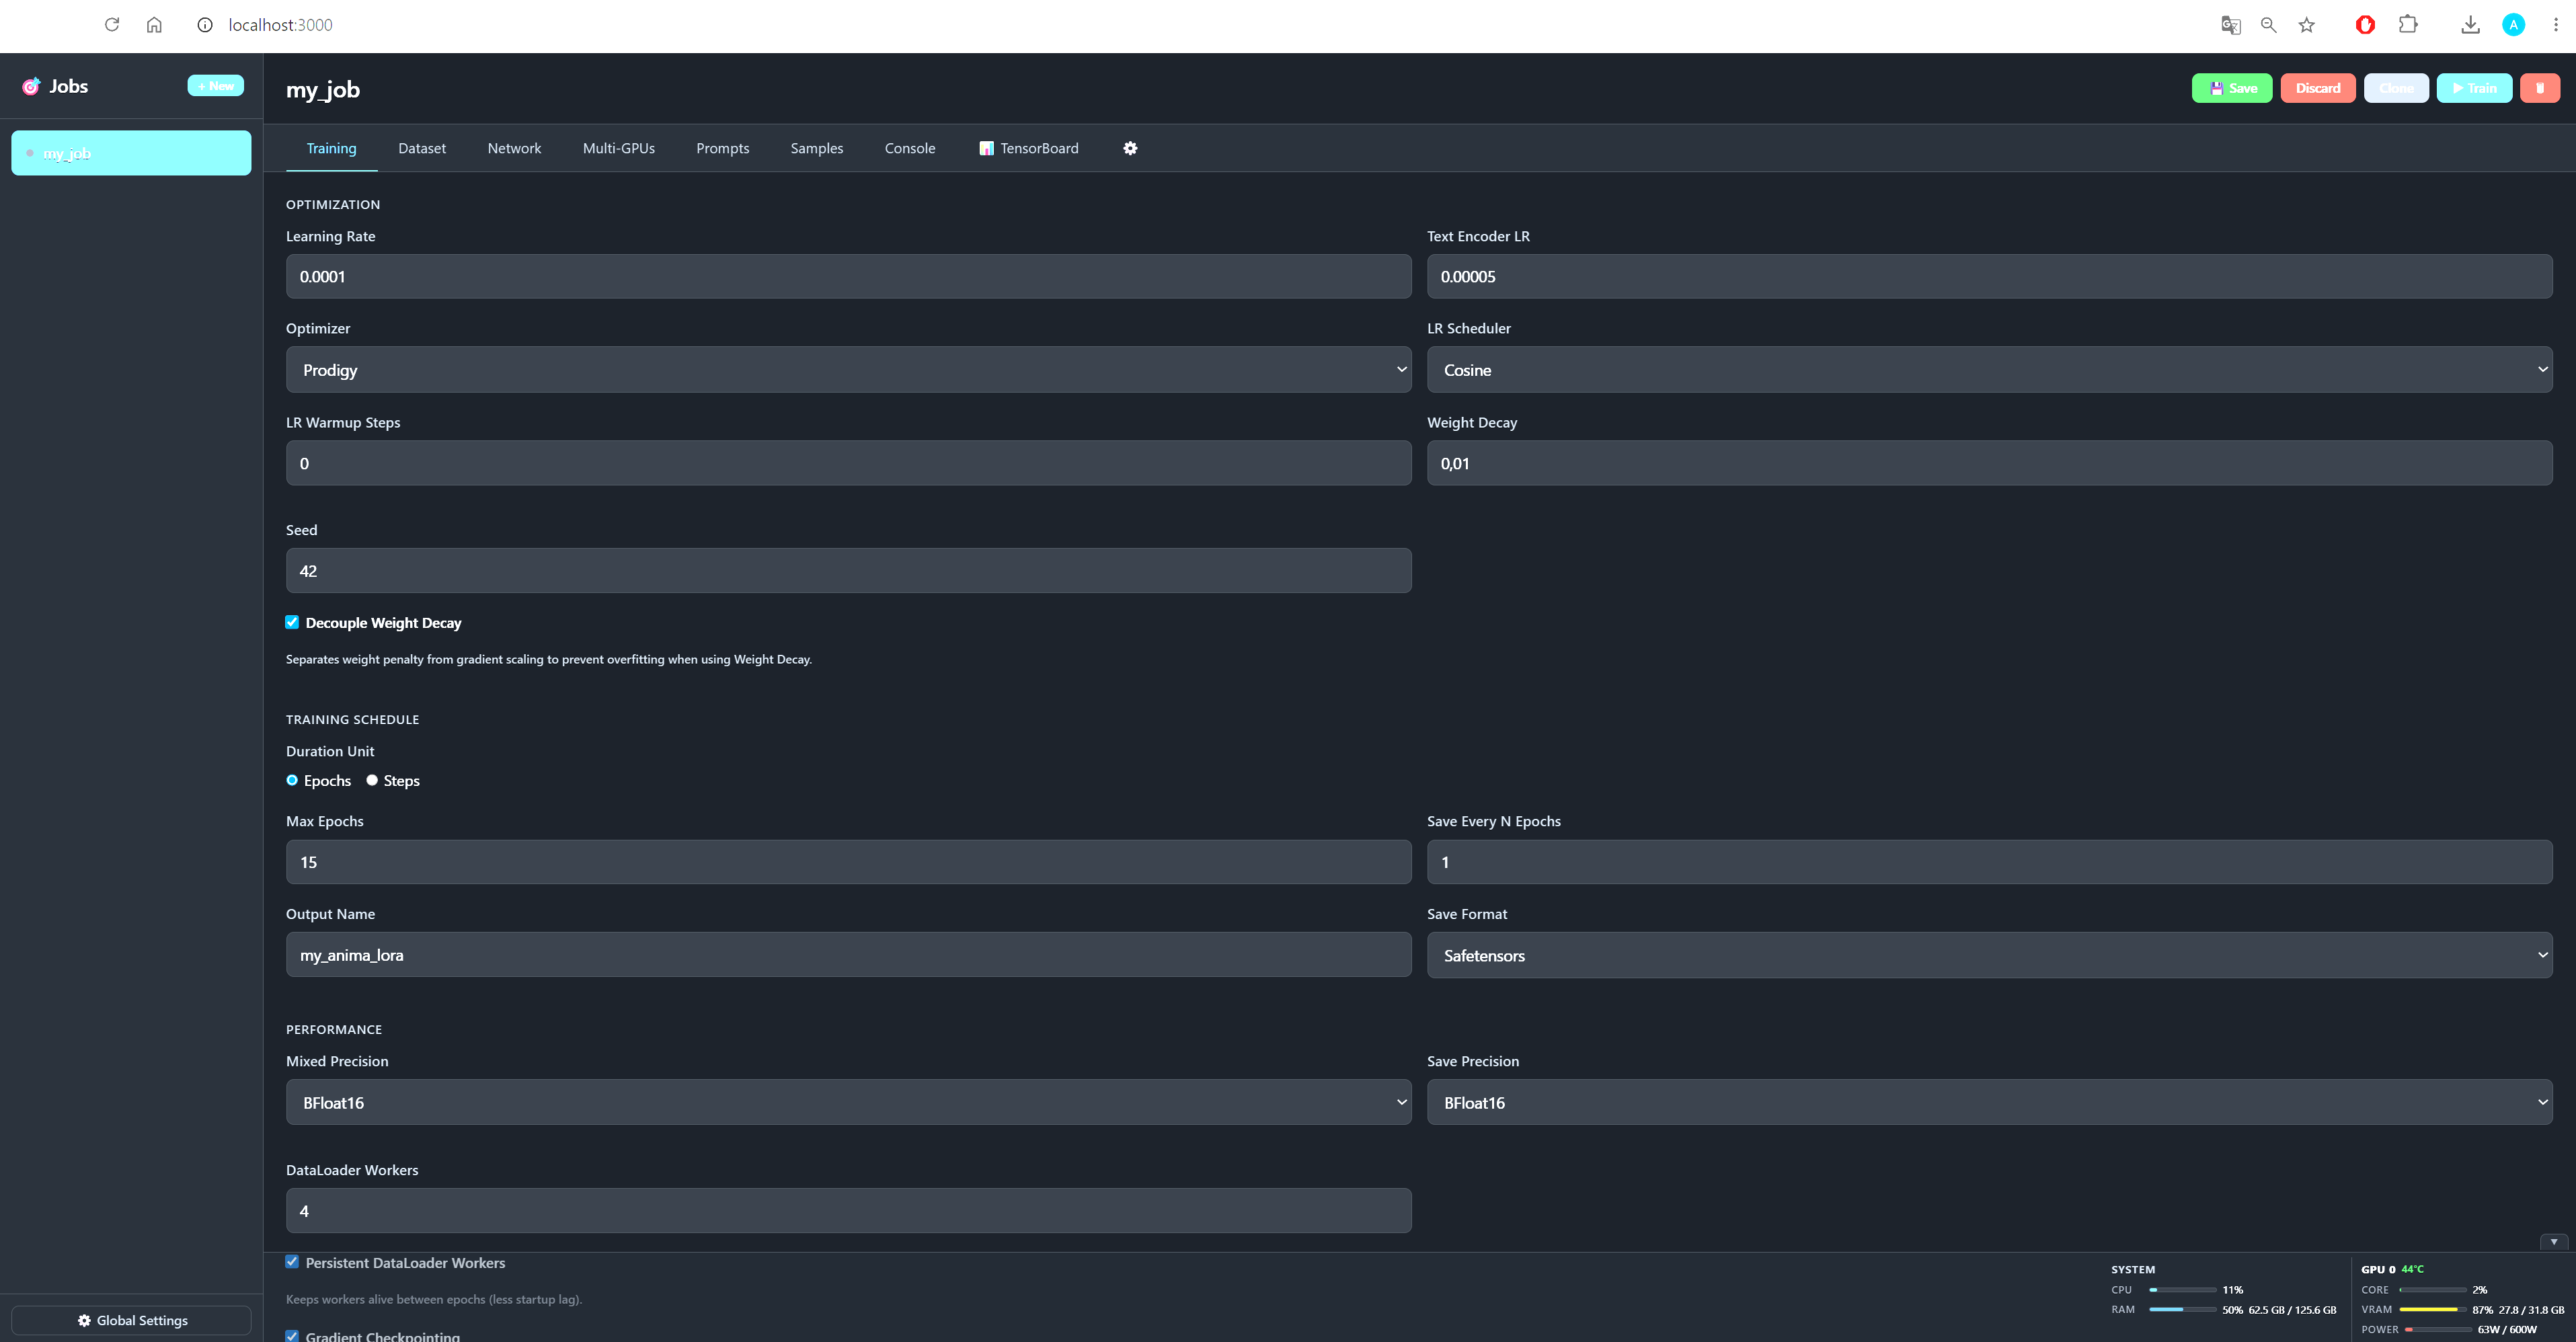Toggle Persistent DataLoader Workers checkbox
The height and width of the screenshot is (1342, 2576).
(292, 1262)
